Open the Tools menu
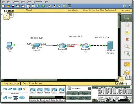Image resolution: width=134 pixels, height=104 pixels. (x=29, y=2)
